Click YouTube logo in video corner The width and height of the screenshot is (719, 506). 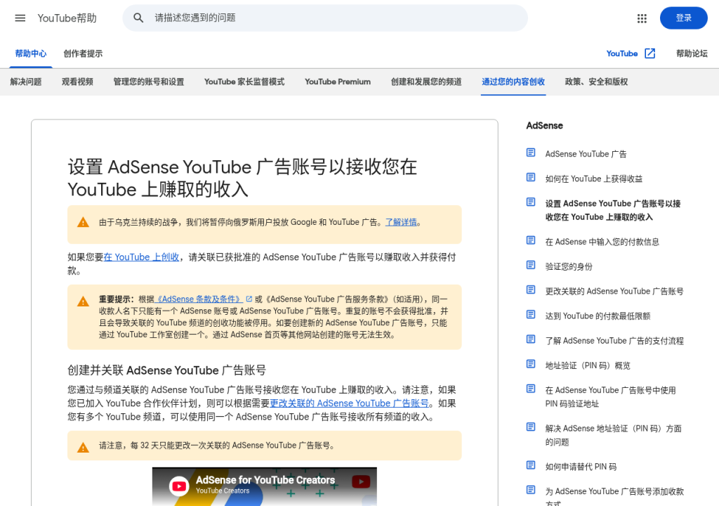pos(362,481)
